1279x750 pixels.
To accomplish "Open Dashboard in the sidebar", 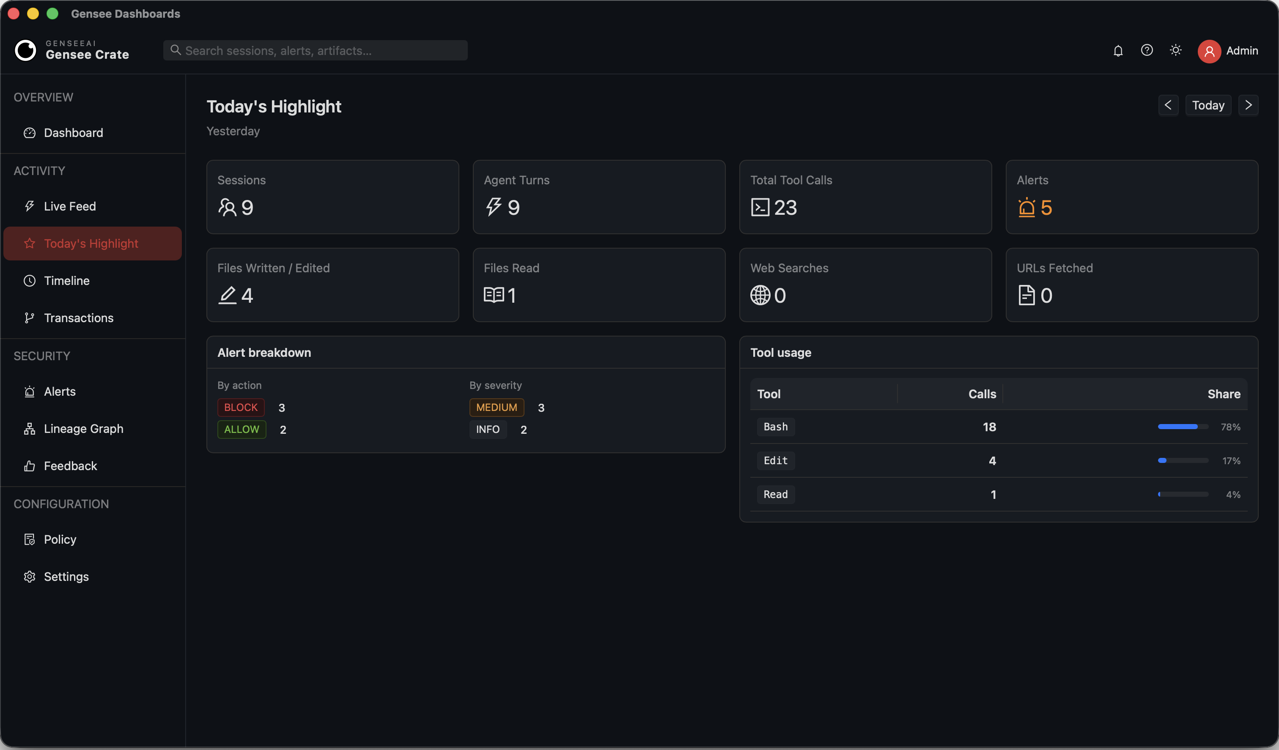I will pyautogui.click(x=92, y=133).
